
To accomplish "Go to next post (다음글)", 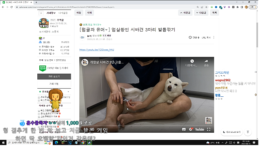I will 201,13.
